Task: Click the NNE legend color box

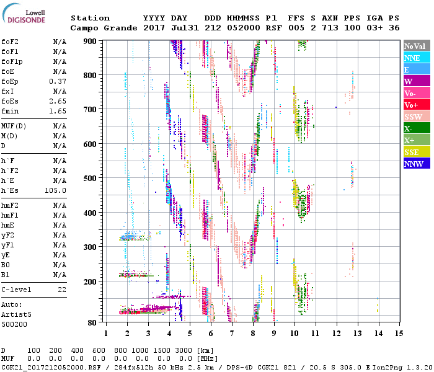Action: coord(416,58)
